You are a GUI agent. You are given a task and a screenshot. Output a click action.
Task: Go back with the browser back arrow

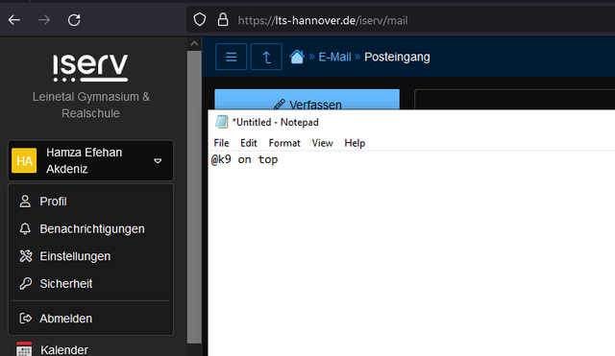pyautogui.click(x=14, y=20)
